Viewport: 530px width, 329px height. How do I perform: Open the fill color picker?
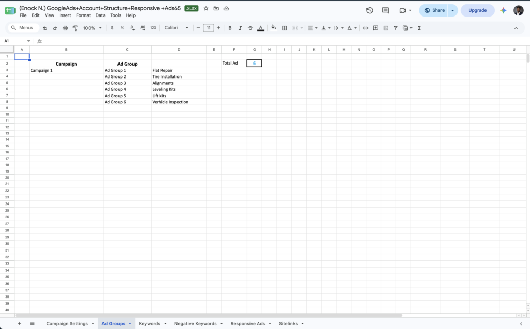click(274, 28)
